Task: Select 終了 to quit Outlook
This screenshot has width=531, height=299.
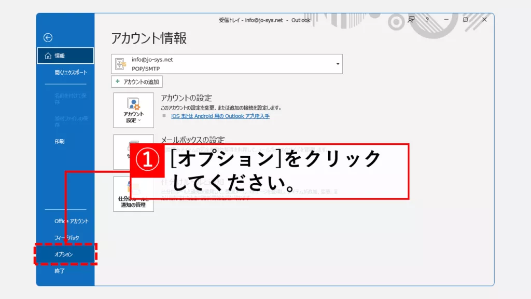Action: click(60, 270)
